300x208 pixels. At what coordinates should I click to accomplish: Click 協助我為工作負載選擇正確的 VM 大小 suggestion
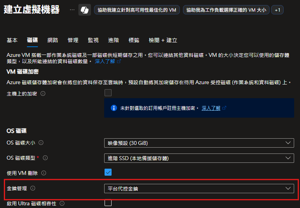[x=226, y=10]
